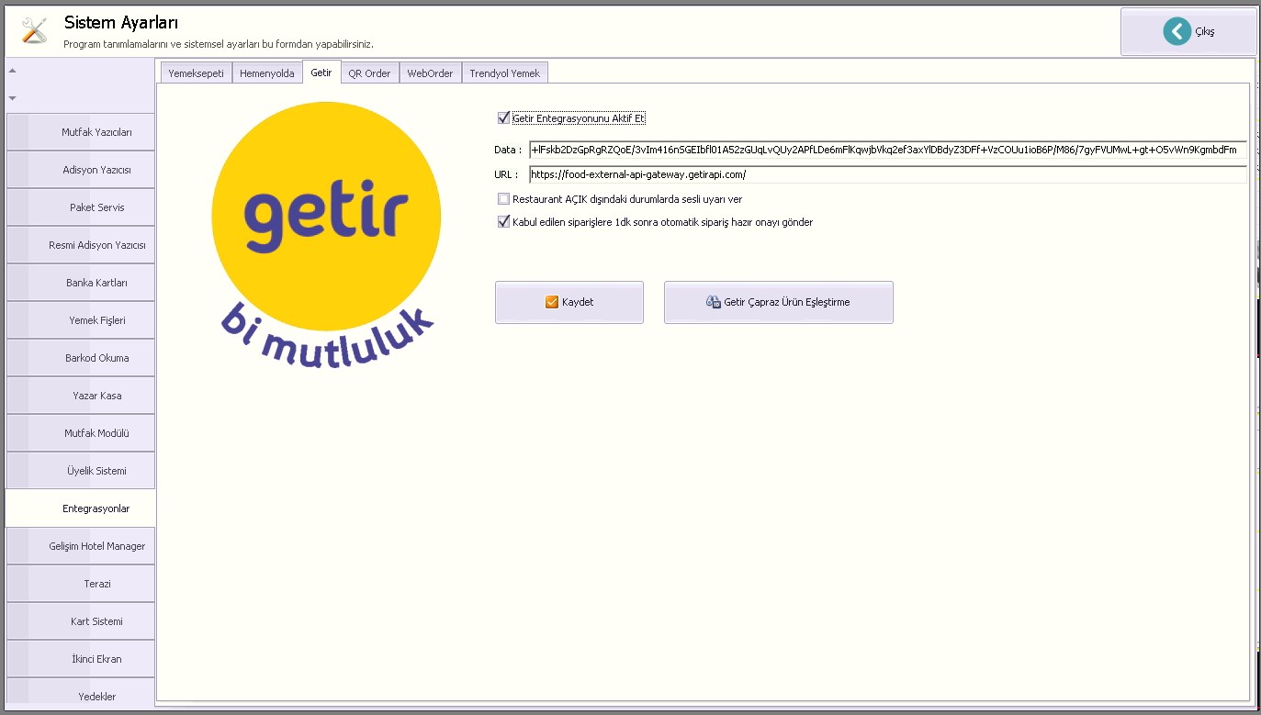Open Mutfak Yazıcıları settings
The width and height of the screenshot is (1261, 715).
[81, 132]
